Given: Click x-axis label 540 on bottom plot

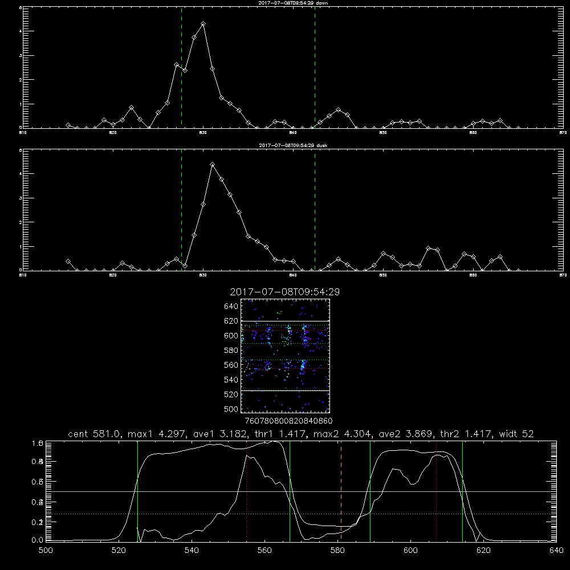Looking at the screenshot, I should pos(192,551).
